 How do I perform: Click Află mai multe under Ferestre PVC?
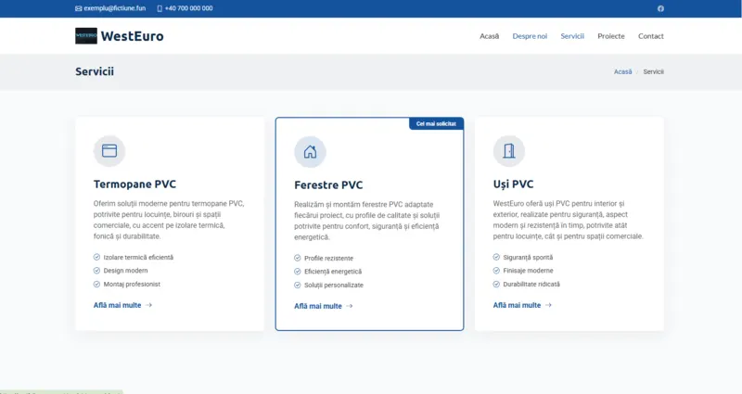318,306
